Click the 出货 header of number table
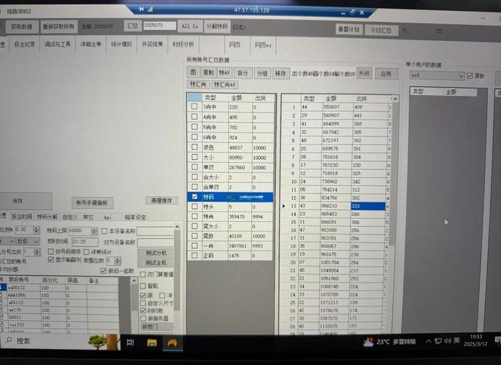Image resolution: width=501 pixels, height=365 pixels. pyautogui.click(x=361, y=99)
